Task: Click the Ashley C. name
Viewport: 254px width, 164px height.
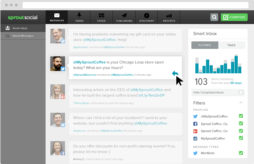Action: (x=79, y=159)
